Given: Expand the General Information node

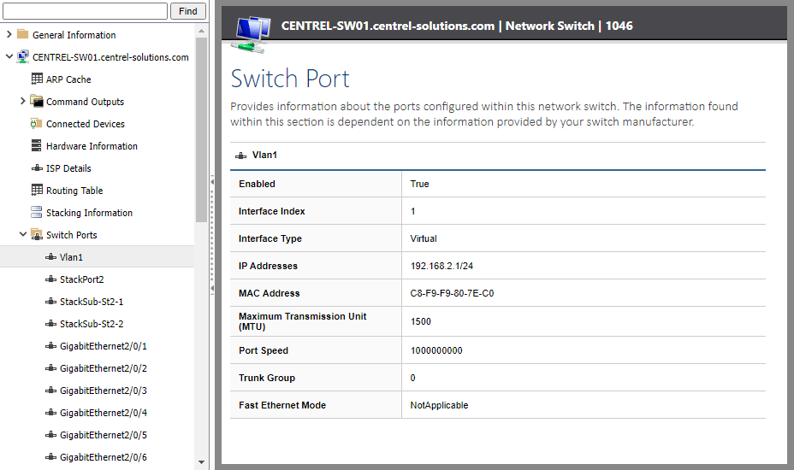Looking at the screenshot, I should 9,34.
